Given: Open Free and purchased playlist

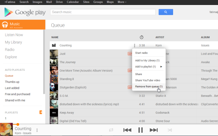Looking at the screenshot, I should [18, 94].
